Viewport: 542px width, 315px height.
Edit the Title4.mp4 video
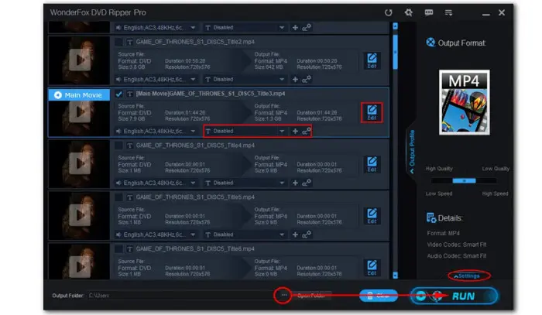(x=372, y=164)
